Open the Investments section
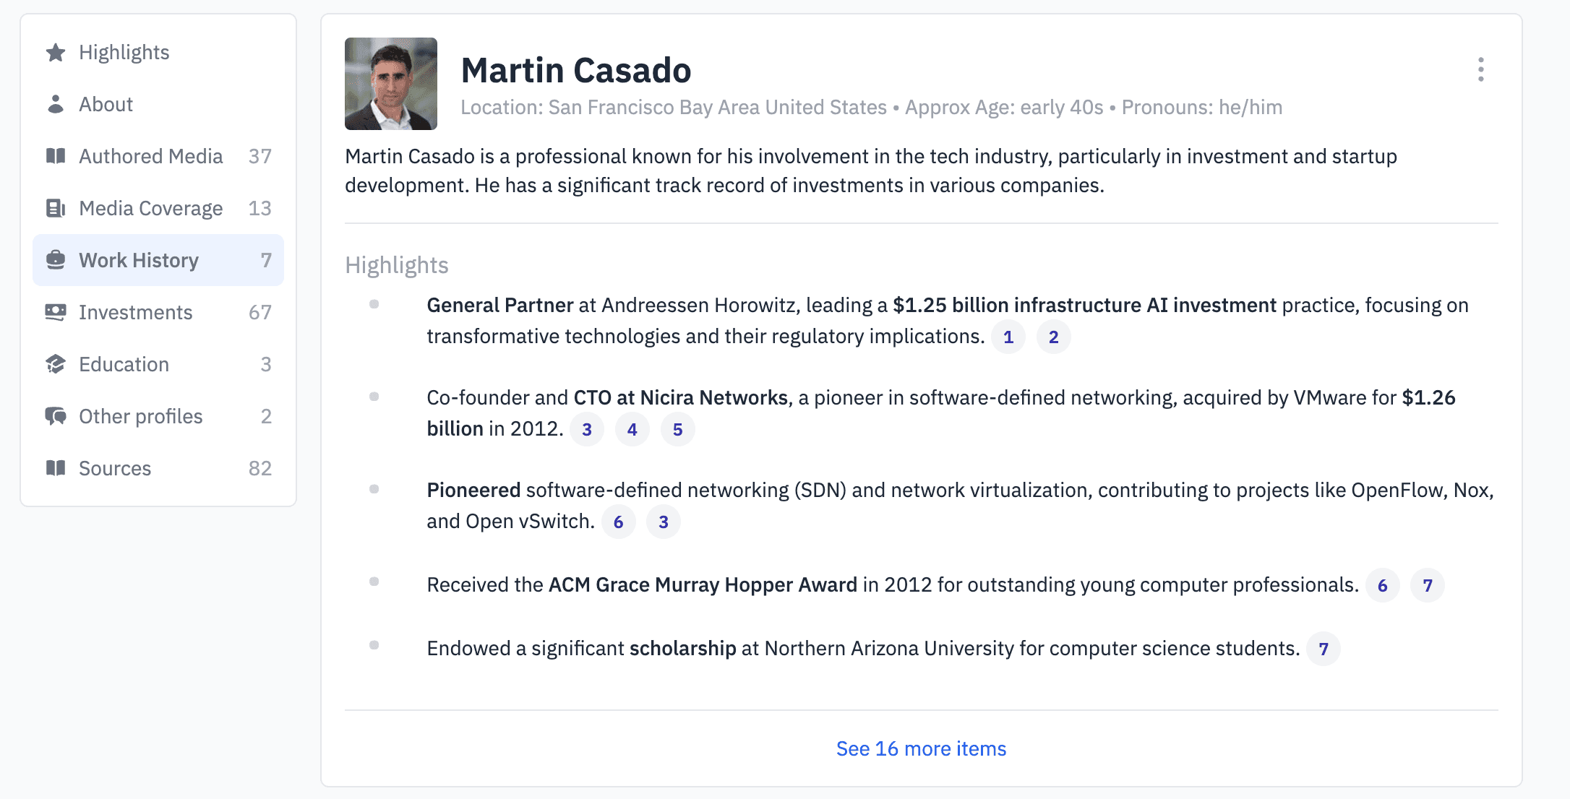 tap(158, 312)
